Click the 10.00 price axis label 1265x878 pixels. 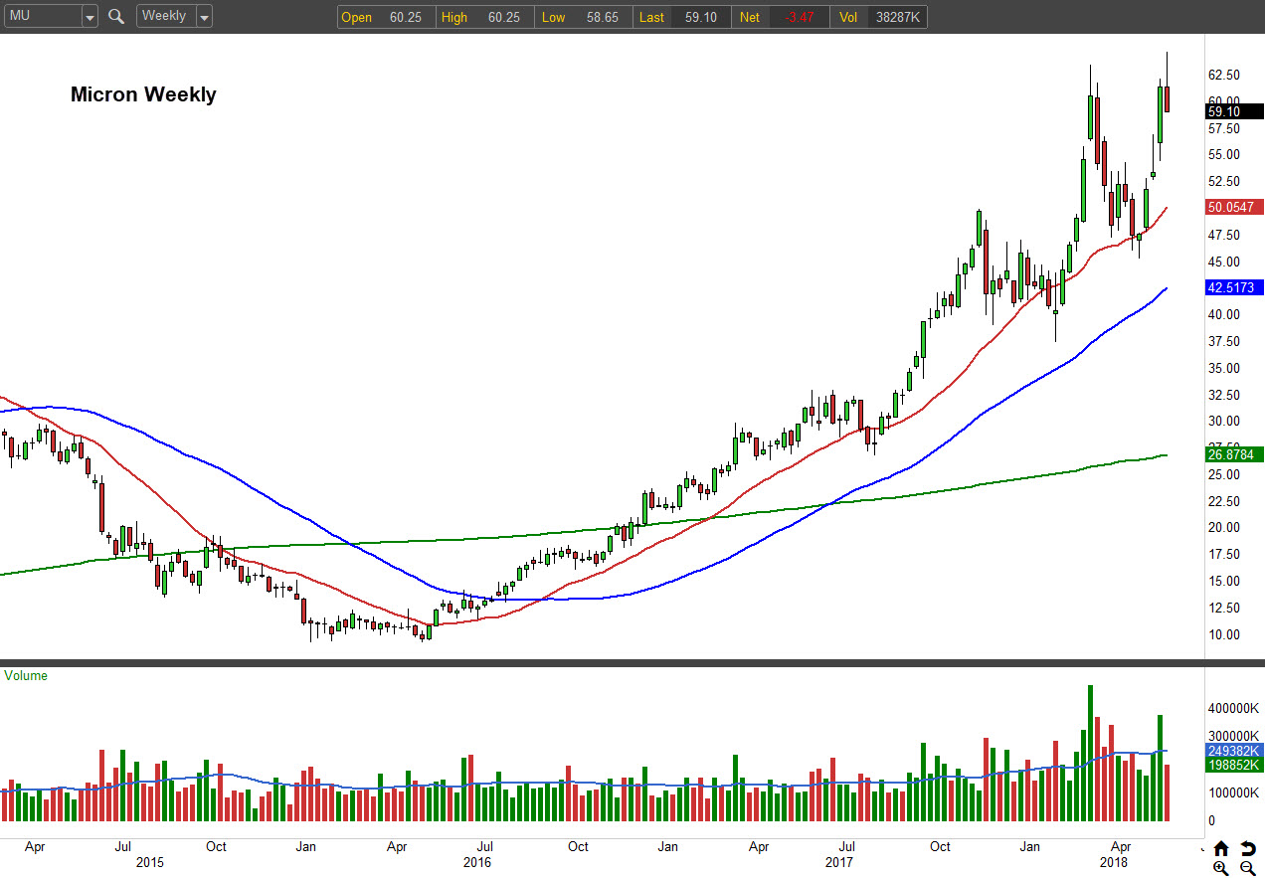[x=1223, y=634]
